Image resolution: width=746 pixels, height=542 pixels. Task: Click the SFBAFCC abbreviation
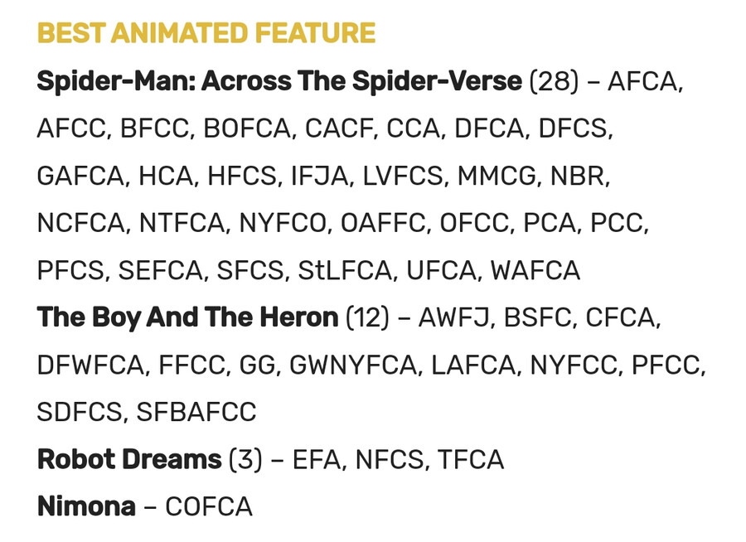(x=196, y=412)
